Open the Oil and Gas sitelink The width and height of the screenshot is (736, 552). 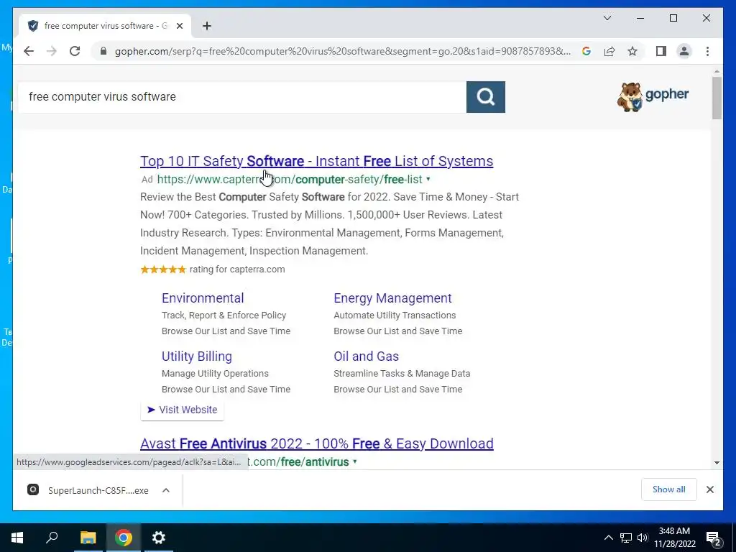tap(366, 356)
